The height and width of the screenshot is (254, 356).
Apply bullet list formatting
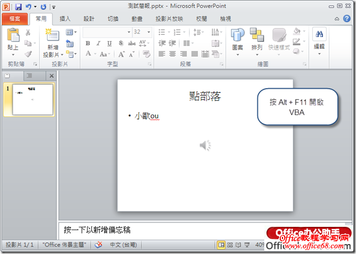pos(161,32)
